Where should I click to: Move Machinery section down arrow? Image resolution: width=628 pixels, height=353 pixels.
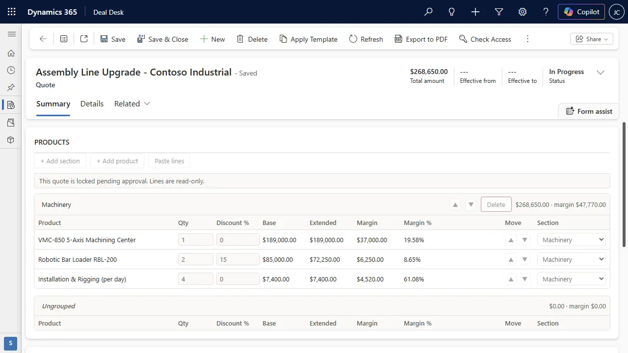[x=471, y=204]
